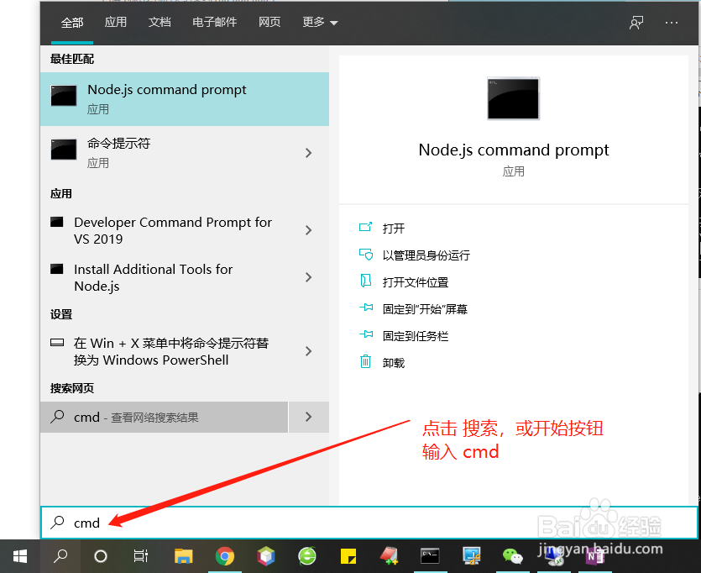Viewport: 701px width, 573px height.
Task: Click the taskbar search magnifier
Action: [x=60, y=556]
